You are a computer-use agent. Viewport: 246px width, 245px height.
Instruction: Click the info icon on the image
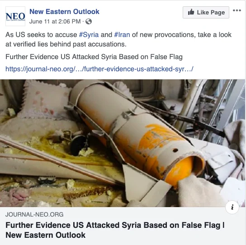pyautogui.click(x=232, y=207)
